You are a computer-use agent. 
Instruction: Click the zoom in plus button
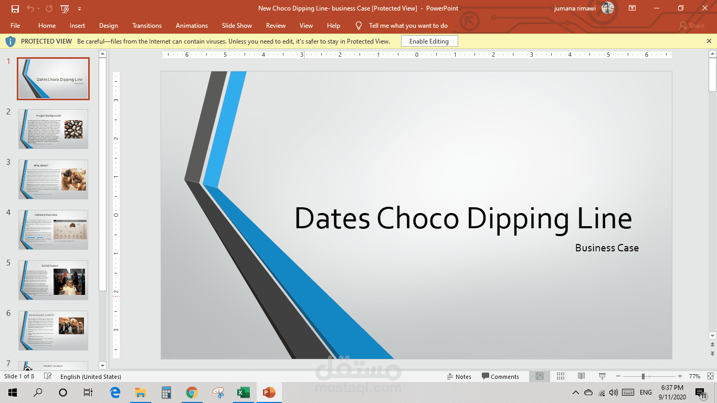[x=680, y=376]
